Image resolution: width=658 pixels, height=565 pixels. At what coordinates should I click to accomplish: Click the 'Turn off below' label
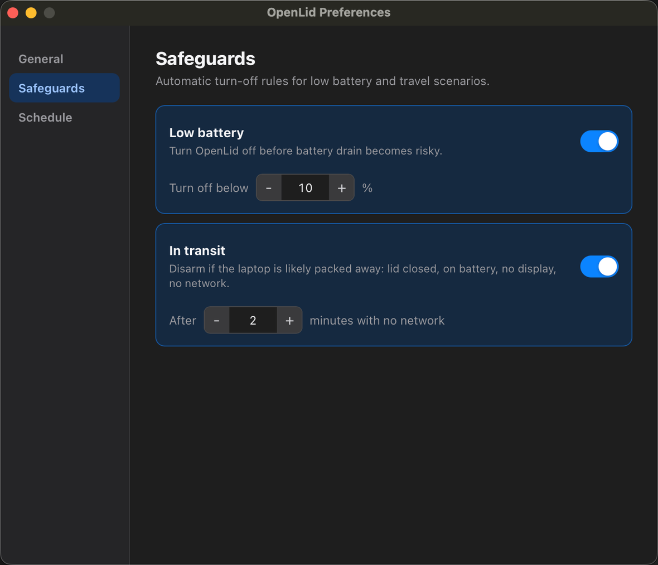click(x=209, y=187)
